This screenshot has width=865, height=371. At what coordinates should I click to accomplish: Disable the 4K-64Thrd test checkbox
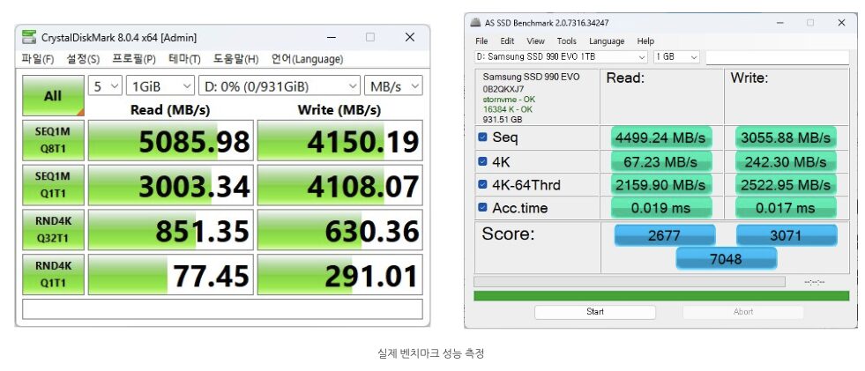coord(482,185)
